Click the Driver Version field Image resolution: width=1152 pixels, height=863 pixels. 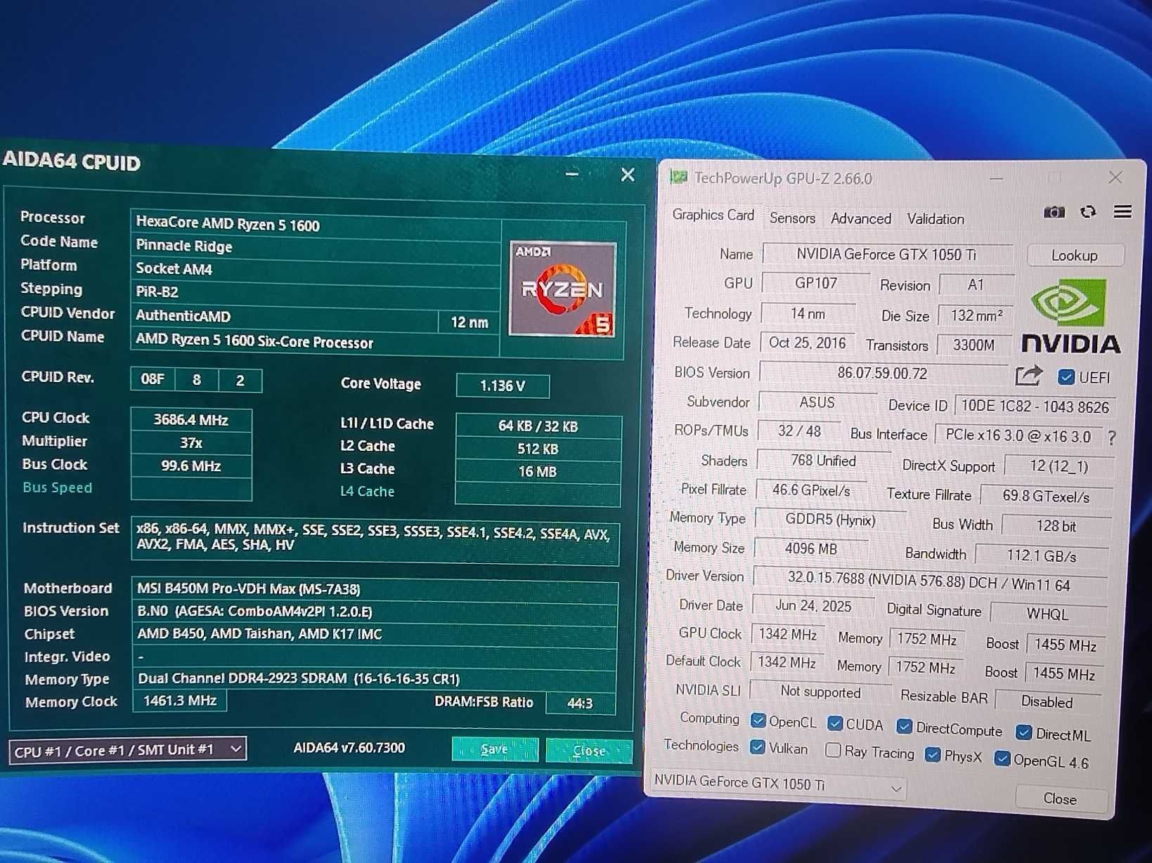point(929,581)
